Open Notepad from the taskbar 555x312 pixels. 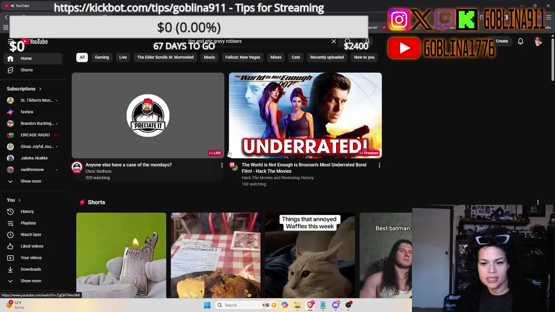pos(323,305)
